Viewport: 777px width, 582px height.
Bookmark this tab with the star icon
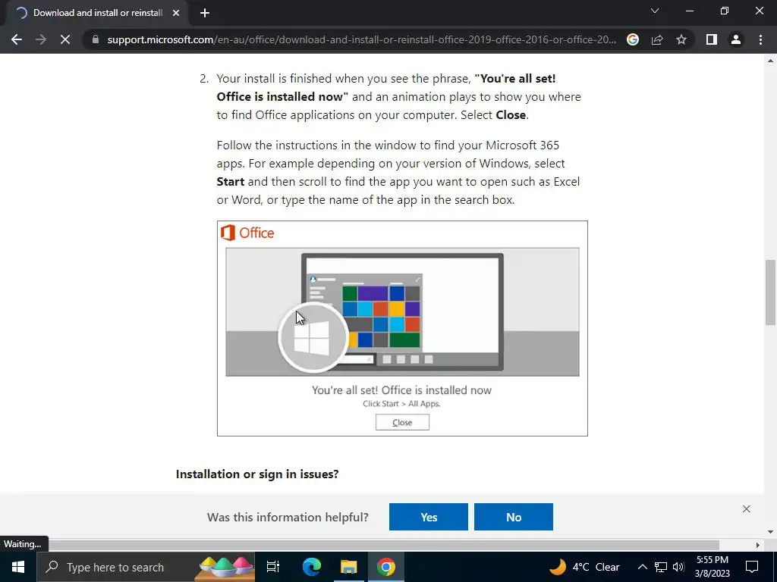(x=681, y=39)
